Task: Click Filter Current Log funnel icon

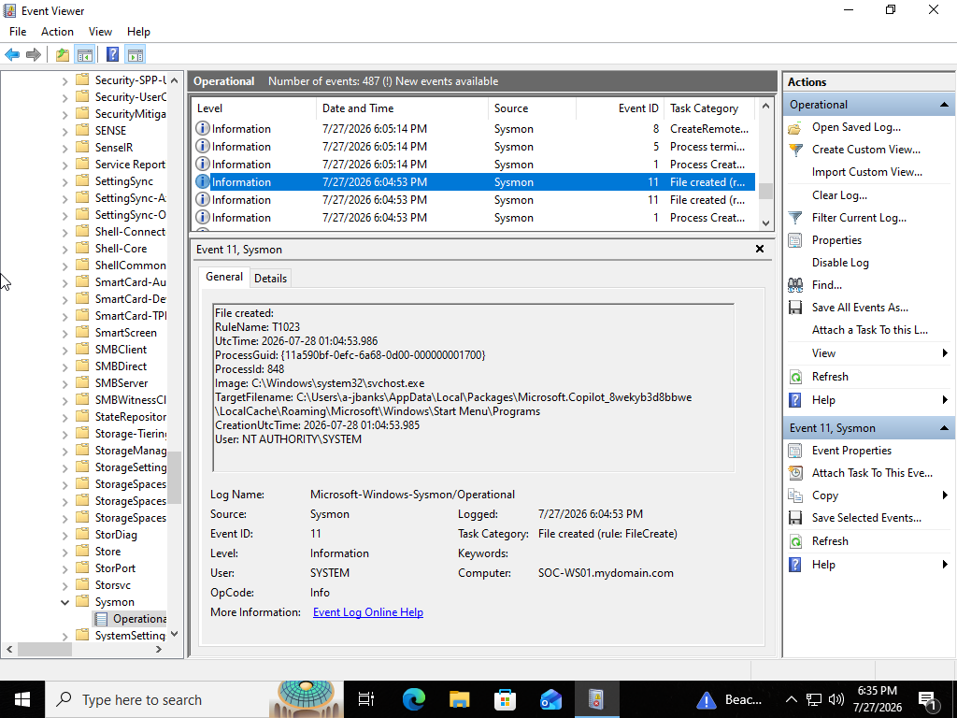Action: click(x=795, y=218)
